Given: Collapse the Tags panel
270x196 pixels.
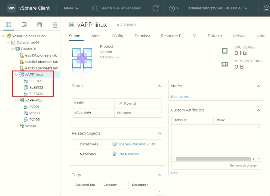Looking at the screenshot, I should click(159, 175).
